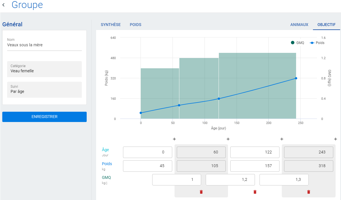Open the POIDS tab
Image resolution: width=341 pixels, height=200 pixels.
[x=136, y=25]
